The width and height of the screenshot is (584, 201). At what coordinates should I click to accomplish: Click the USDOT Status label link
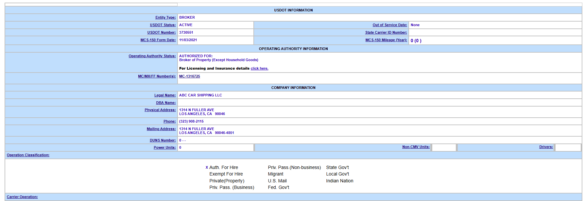tap(163, 25)
